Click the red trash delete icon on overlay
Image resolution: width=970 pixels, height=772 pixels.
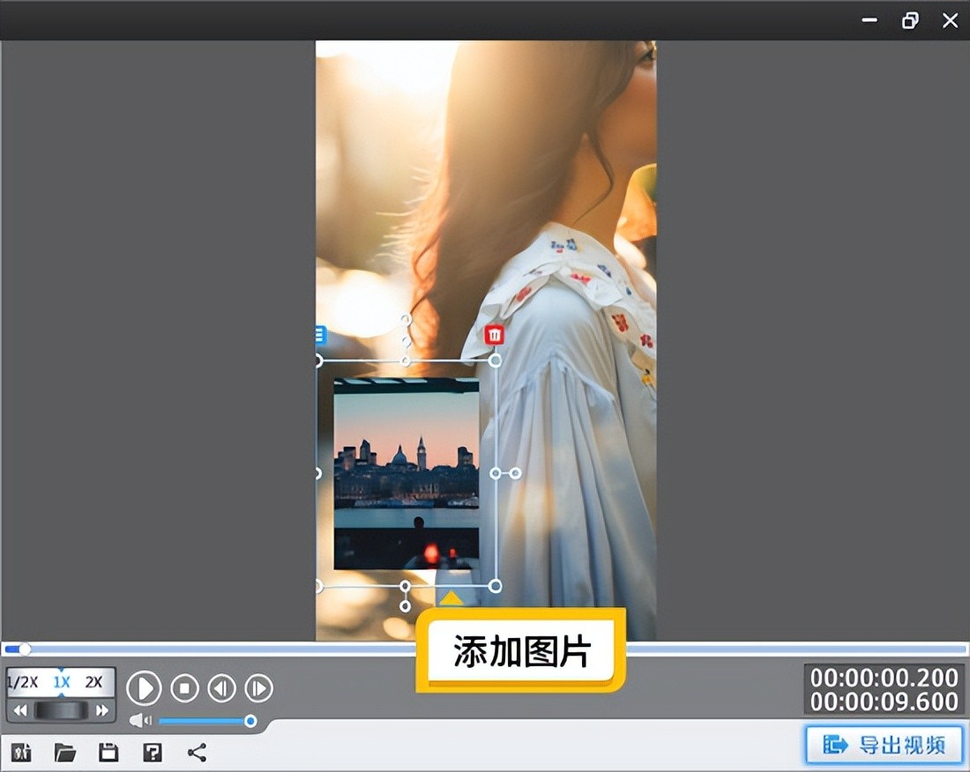(495, 334)
